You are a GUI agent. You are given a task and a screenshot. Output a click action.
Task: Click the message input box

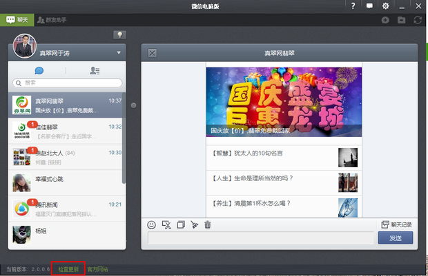(x=261, y=238)
